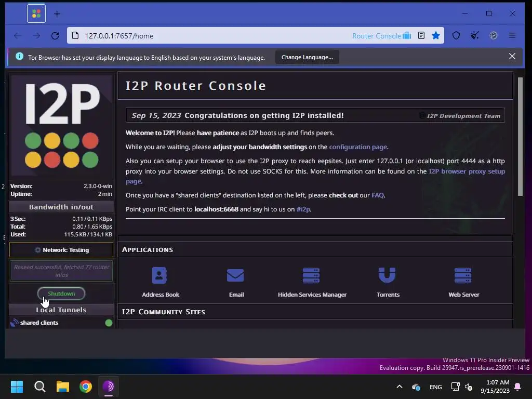Click the I2P logo in the sidebar
The height and width of the screenshot is (399, 532).
62,126
